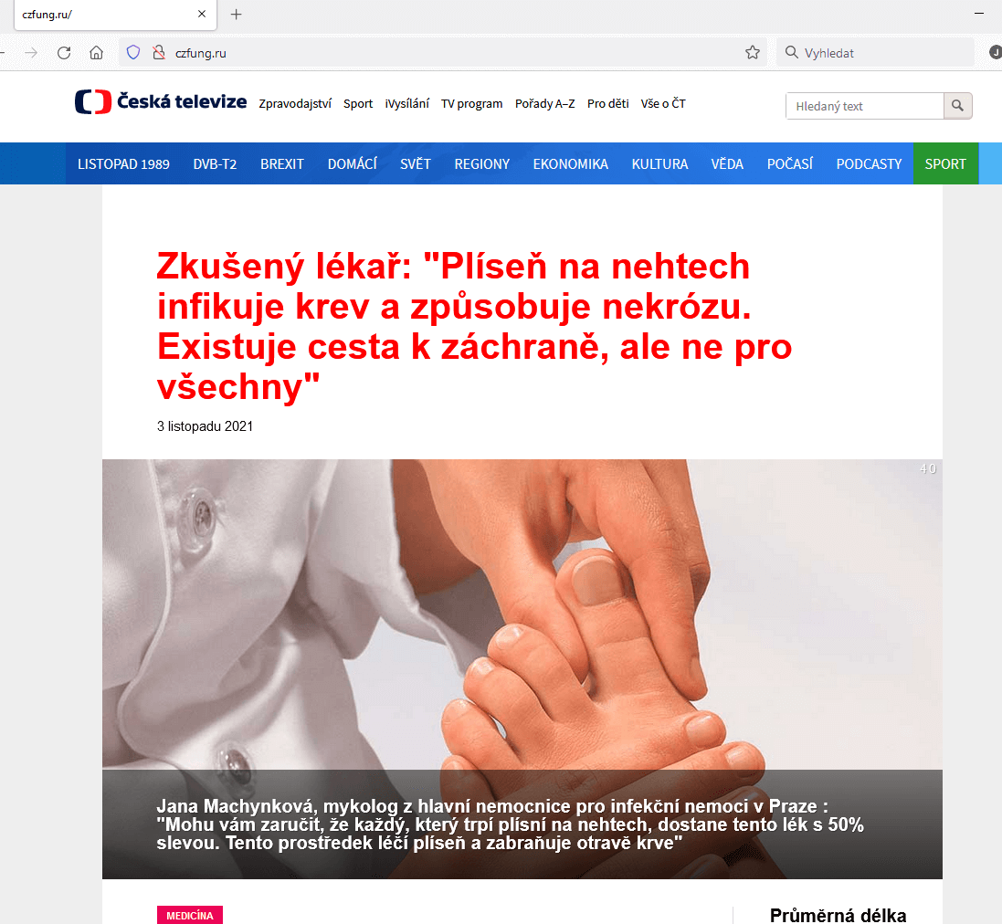
Task: Click the Česká televize logo
Action: coord(161,102)
